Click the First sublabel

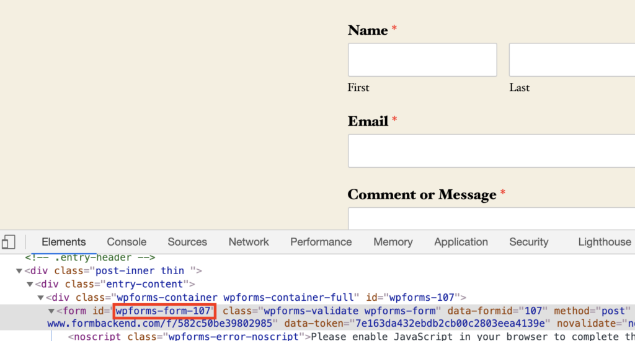(358, 88)
